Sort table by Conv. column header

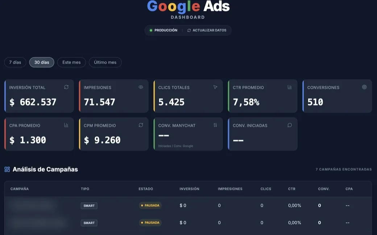click(x=324, y=189)
